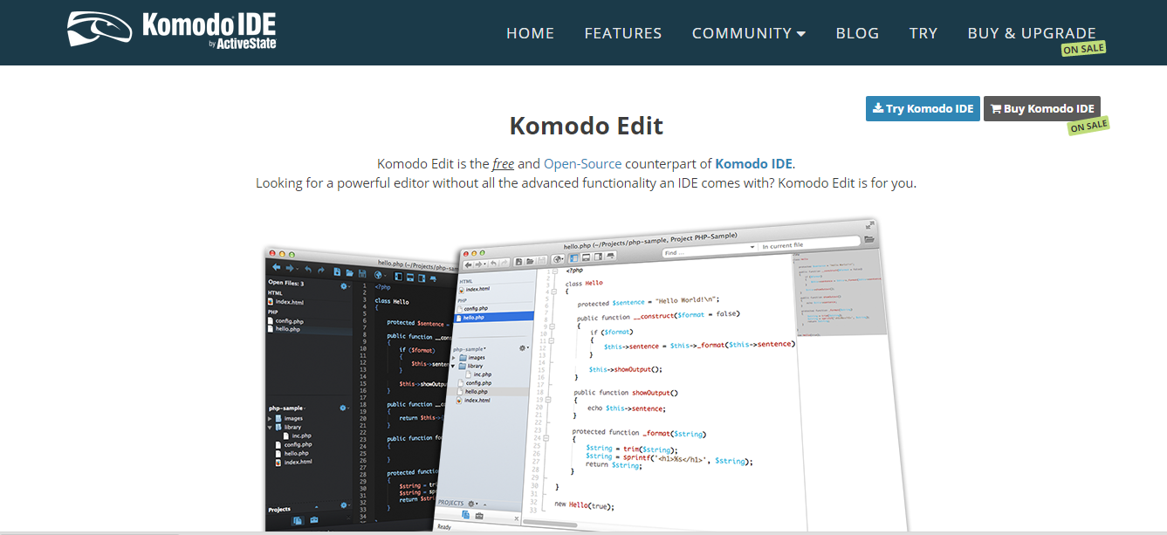Select TRY in the navigation bar

point(923,33)
